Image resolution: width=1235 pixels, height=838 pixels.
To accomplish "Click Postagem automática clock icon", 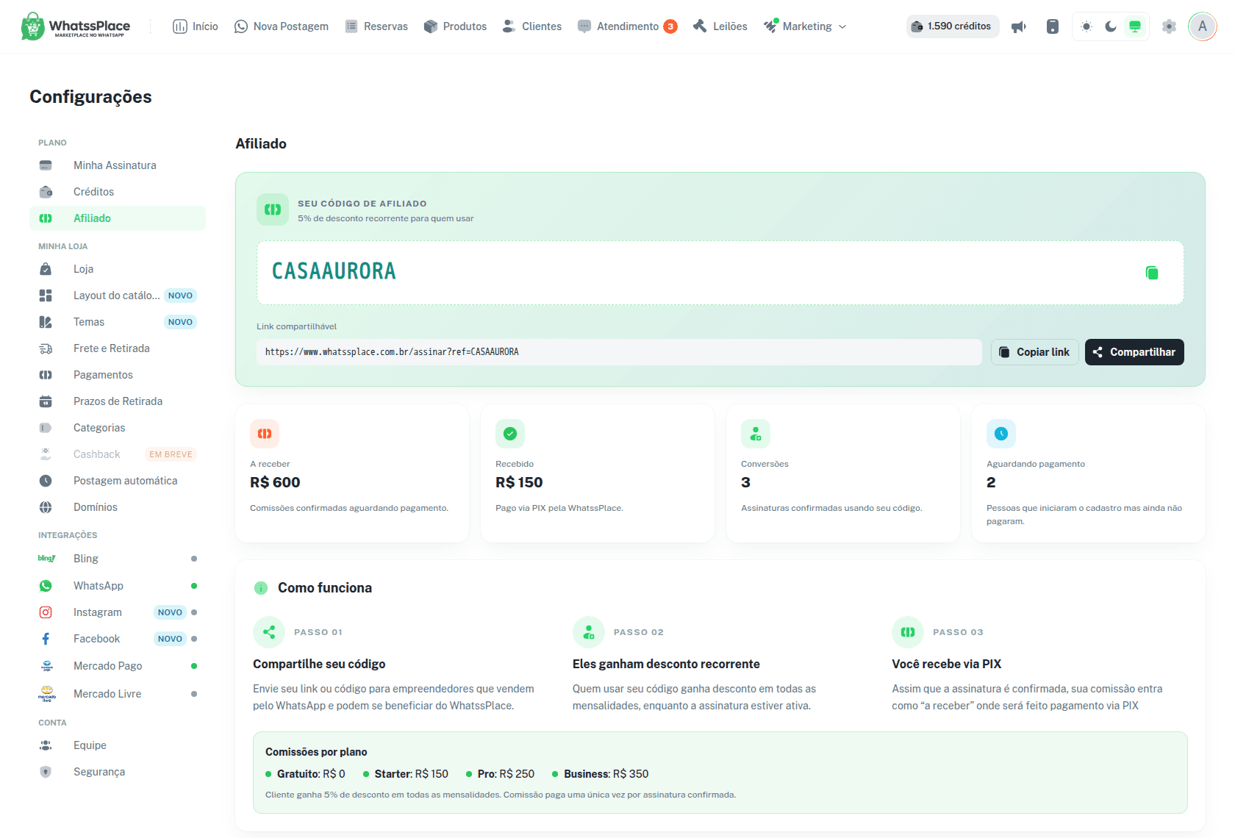I will [x=46, y=481].
